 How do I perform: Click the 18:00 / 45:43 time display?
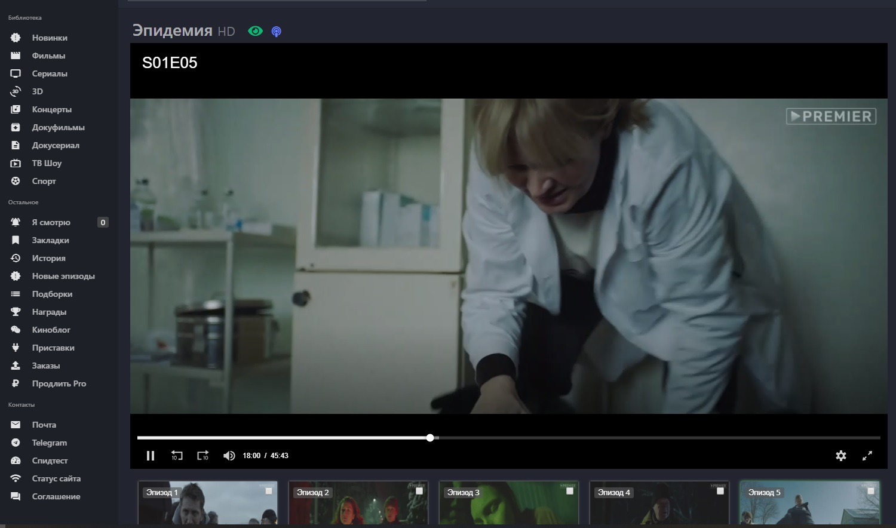(265, 456)
